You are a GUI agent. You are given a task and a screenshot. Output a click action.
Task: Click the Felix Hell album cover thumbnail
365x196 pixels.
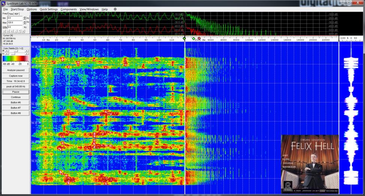tap(310, 164)
